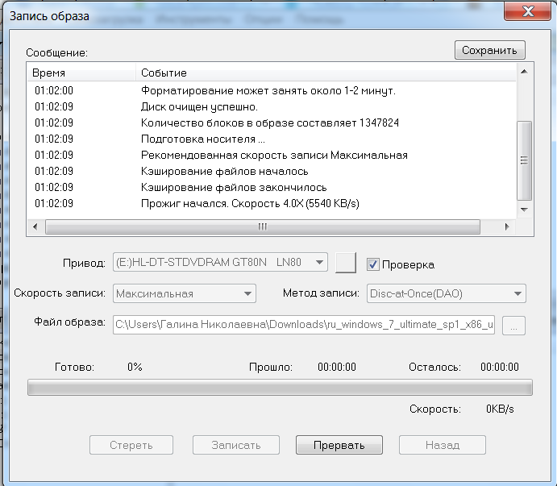Click the Скорость 0KB/s value
Viewport: 557px width, 486px height.
(500, 409)
